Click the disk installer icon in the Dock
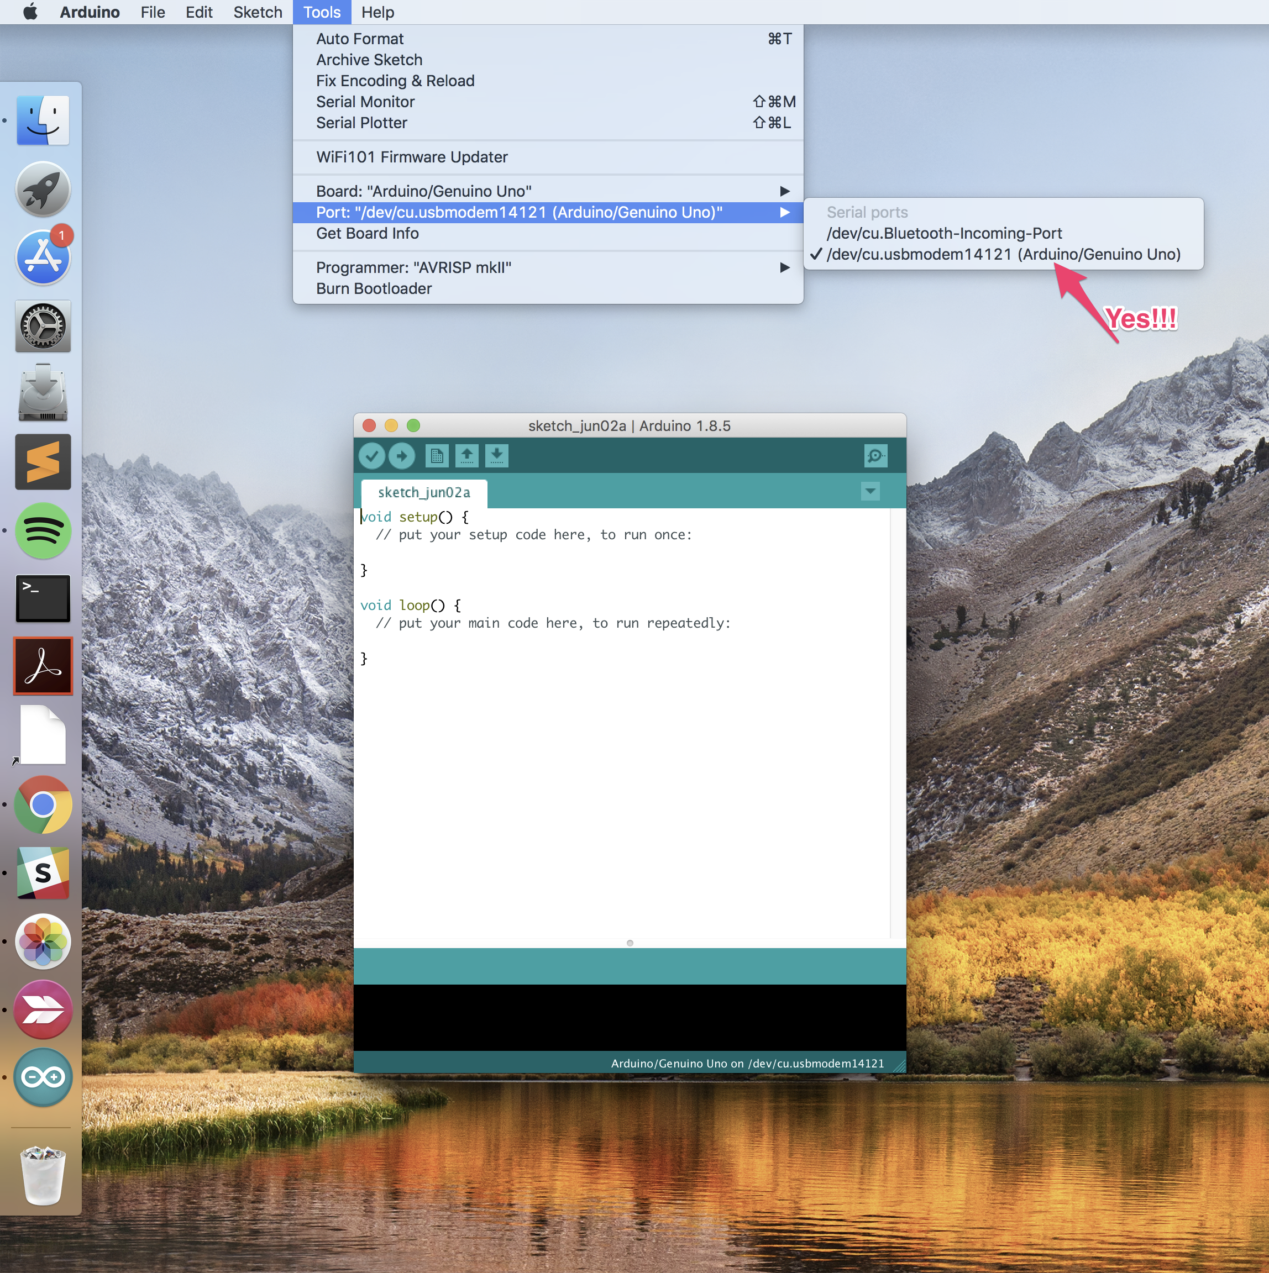Viewport: 1269px width, 1273px height. click(43, 393)
